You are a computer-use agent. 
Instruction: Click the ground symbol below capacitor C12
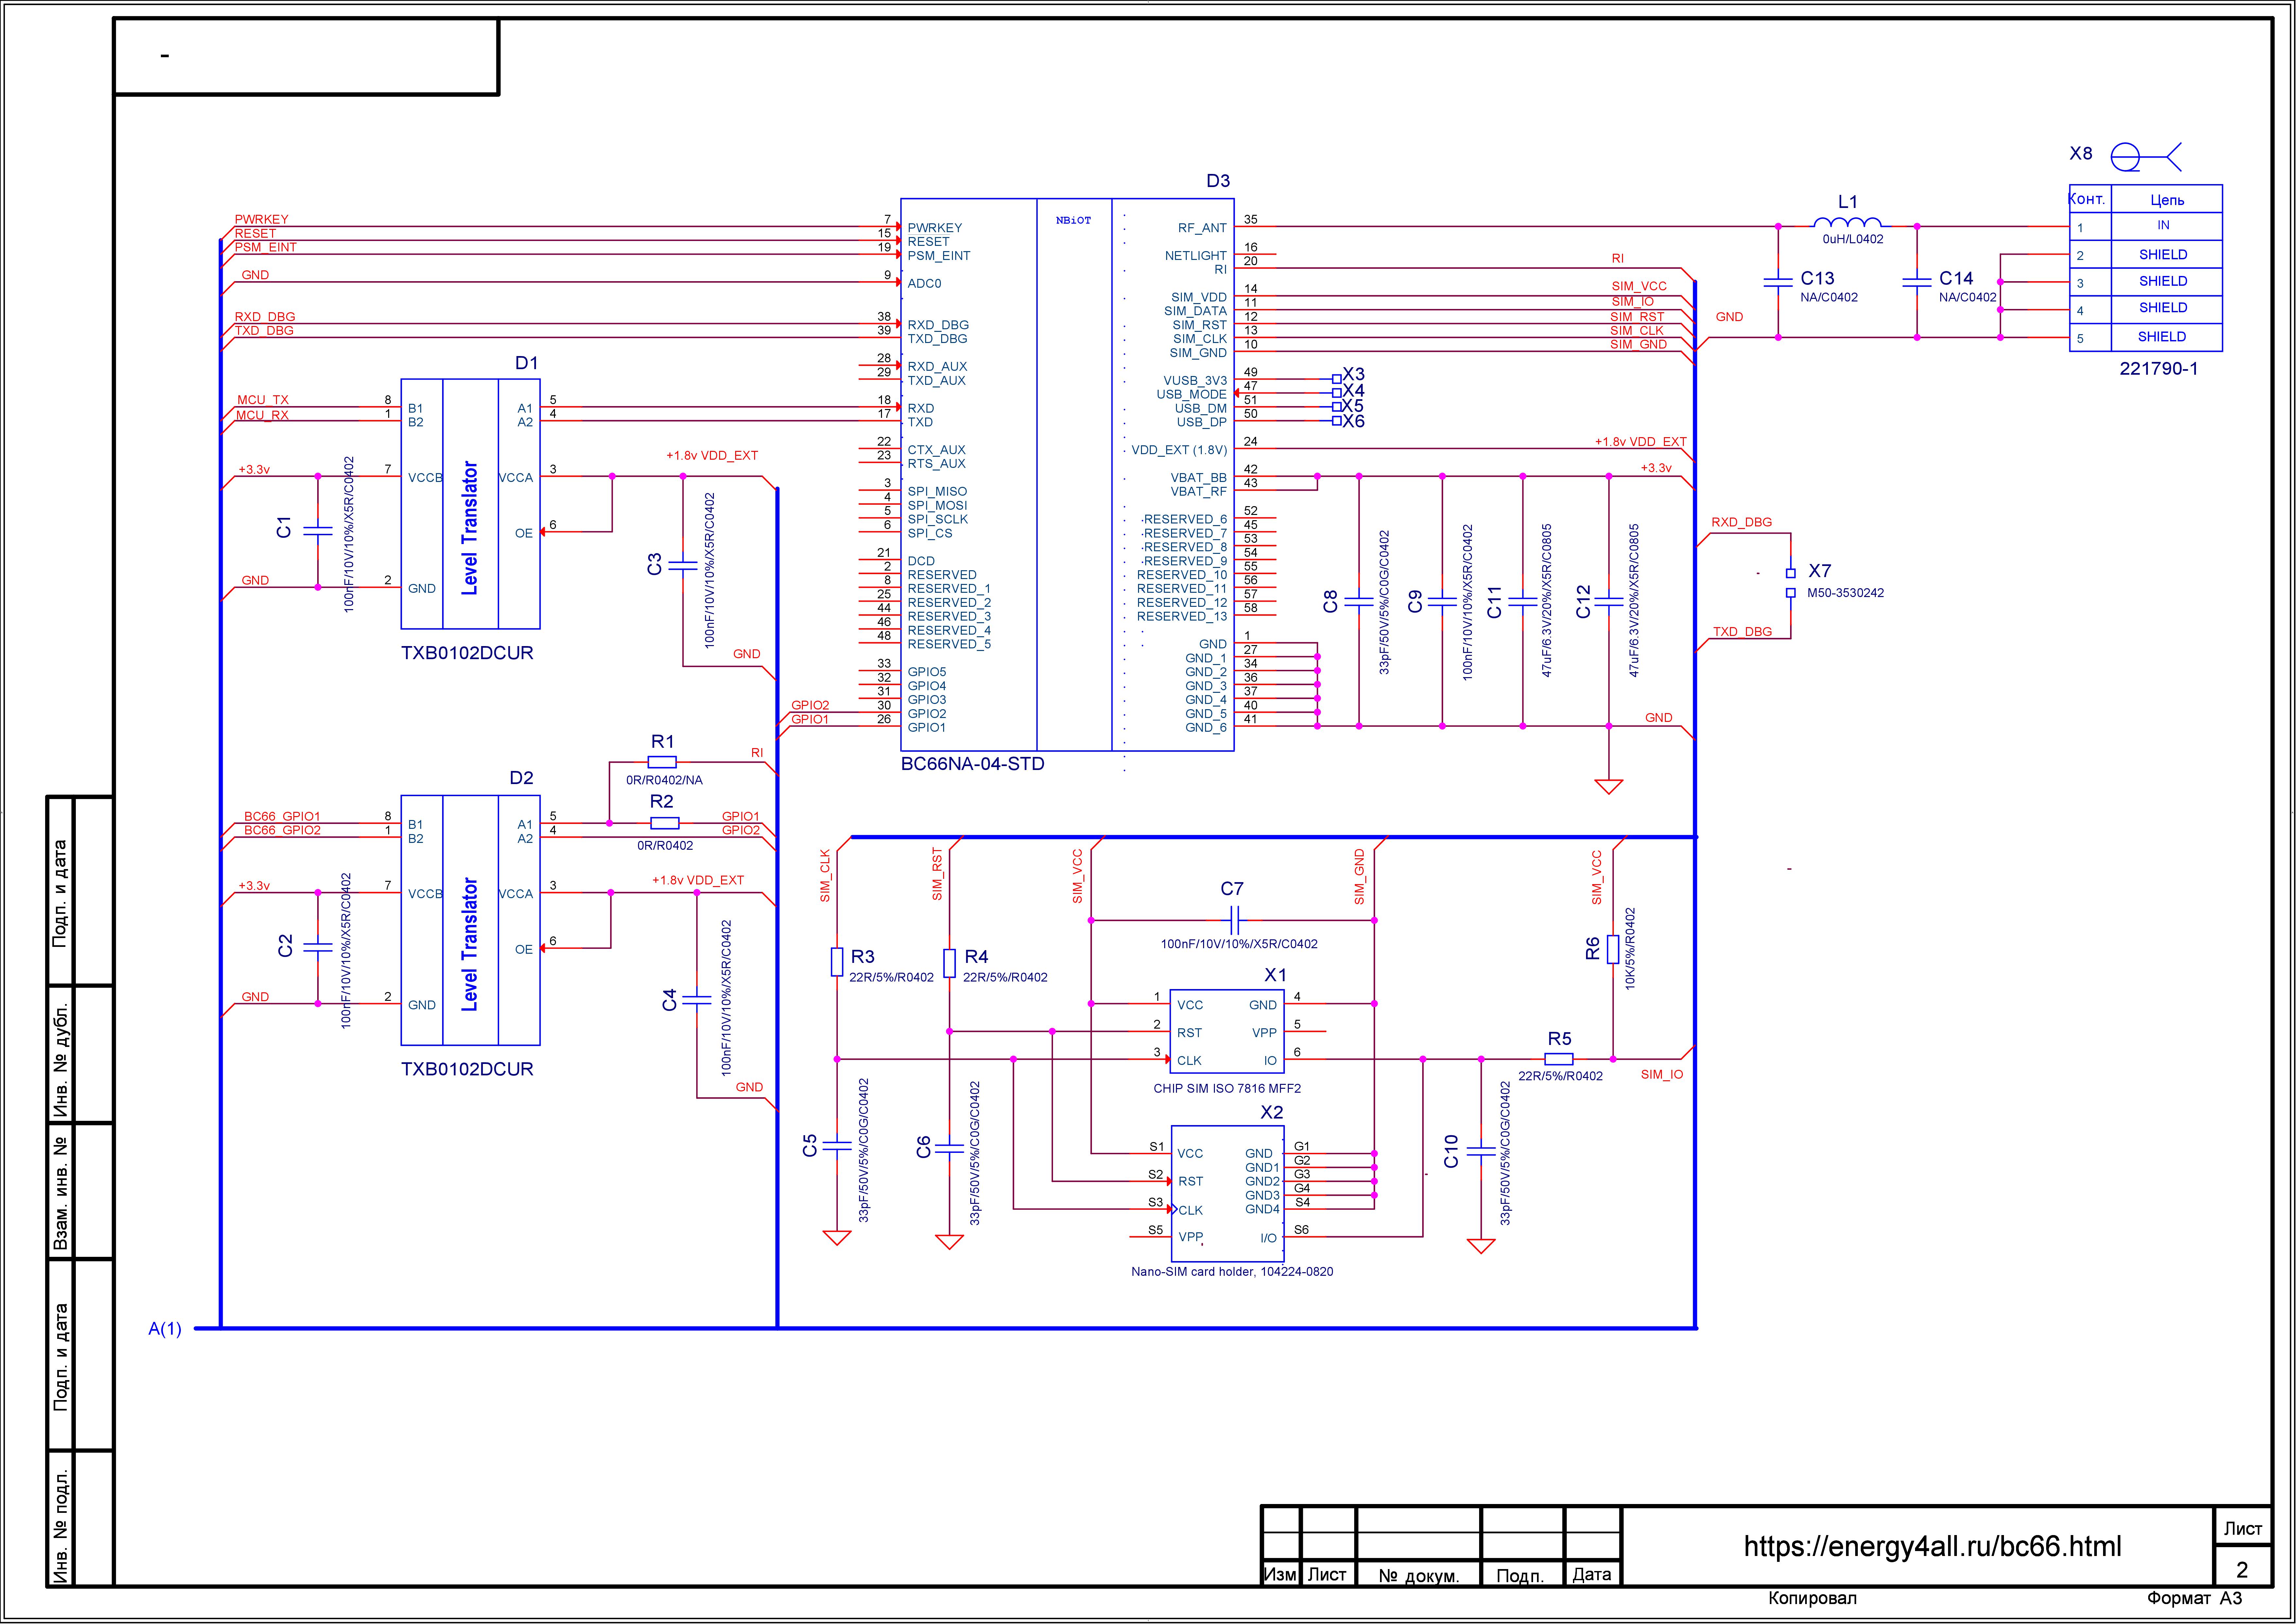click(x=1609, y=787)
